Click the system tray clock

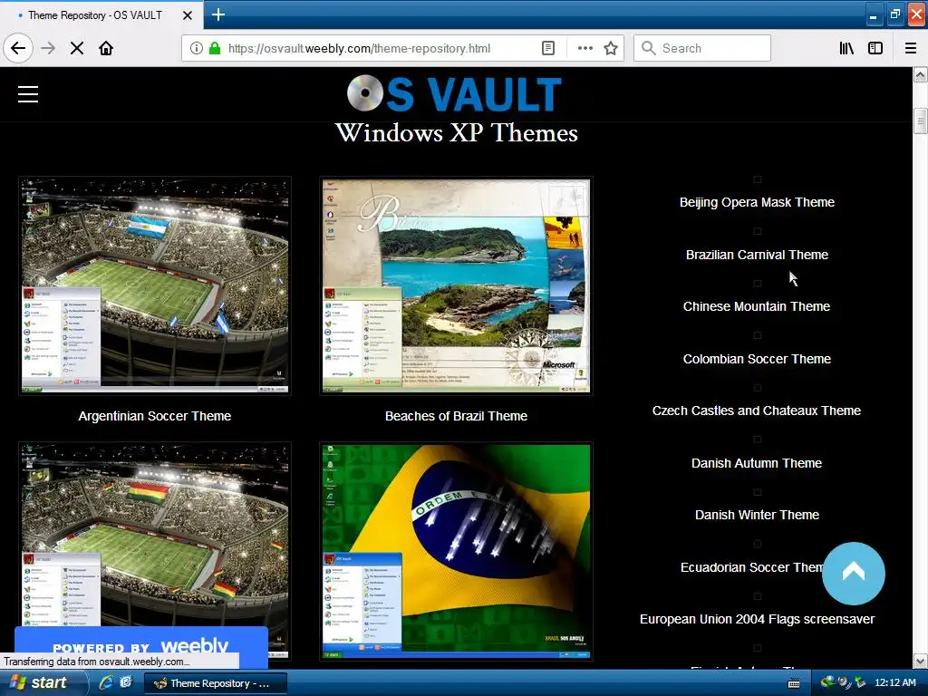click(894, 682)
